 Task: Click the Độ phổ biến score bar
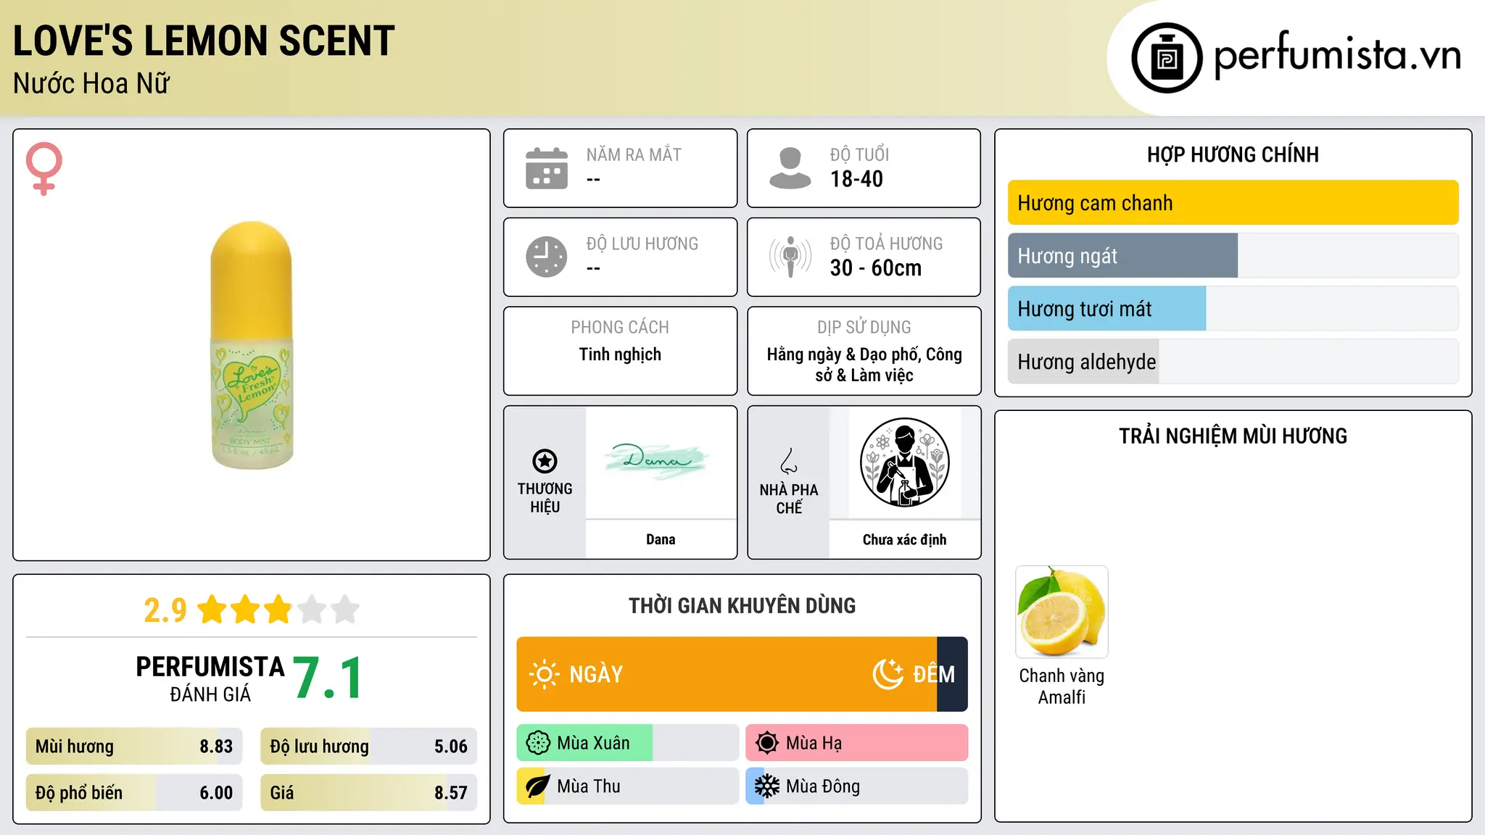134,793
